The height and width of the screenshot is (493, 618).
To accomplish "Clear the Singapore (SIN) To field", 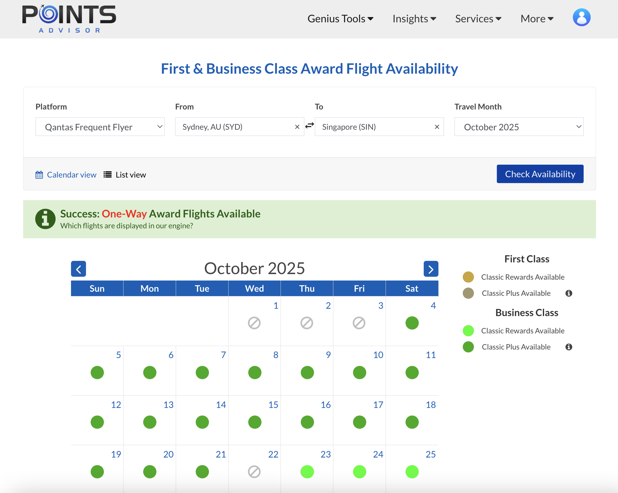I will (x=437, y=127).
